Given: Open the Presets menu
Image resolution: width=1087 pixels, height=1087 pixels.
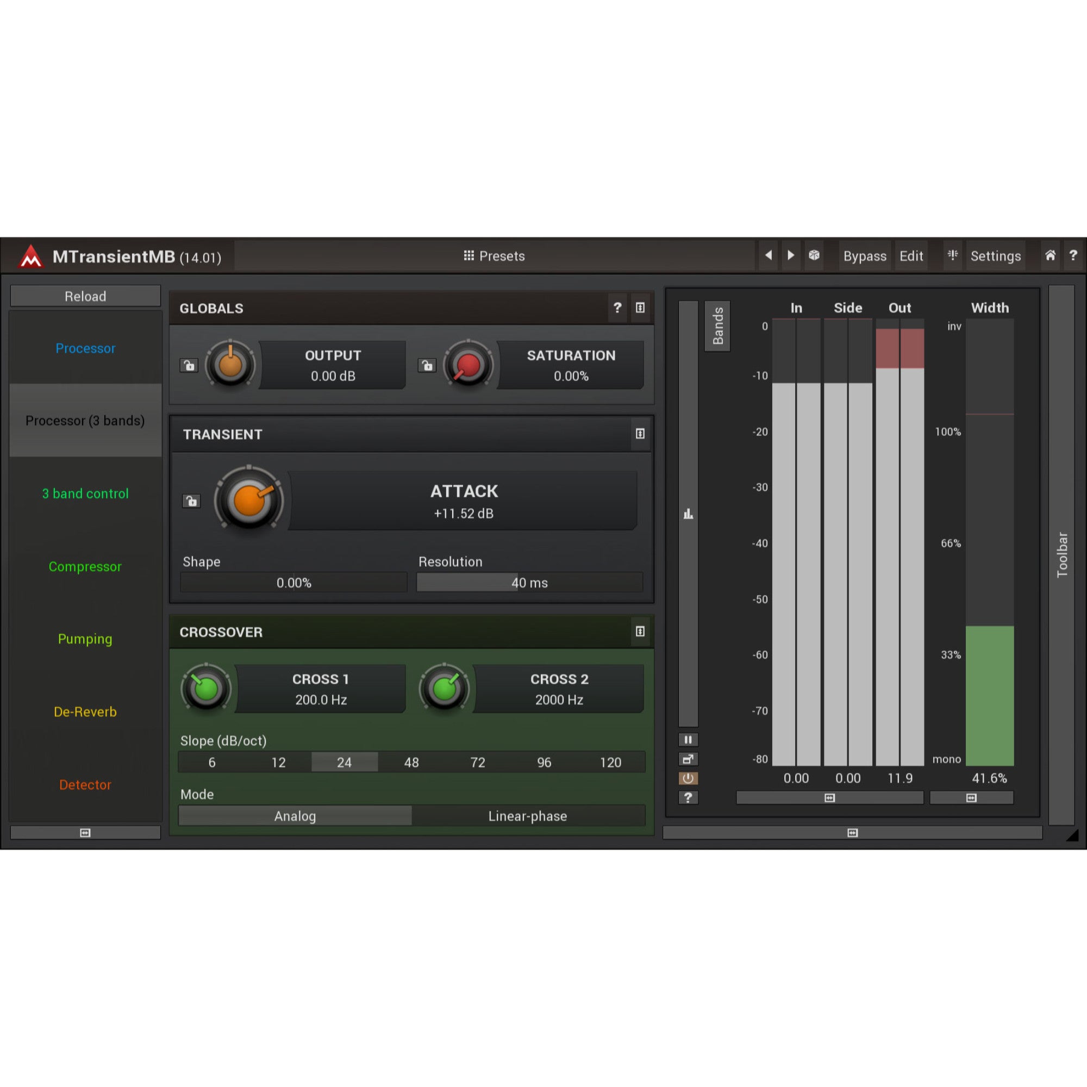Looking at the screenshot, I should (494, 256).
